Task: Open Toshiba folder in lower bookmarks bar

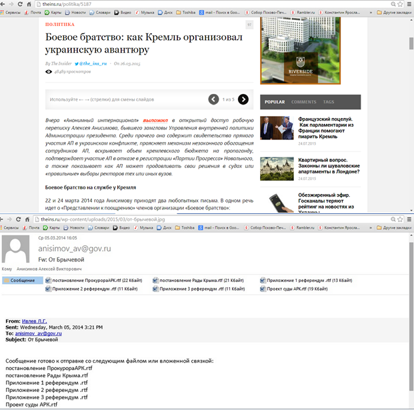Action: pyautogui.click(x=185, y=227)
